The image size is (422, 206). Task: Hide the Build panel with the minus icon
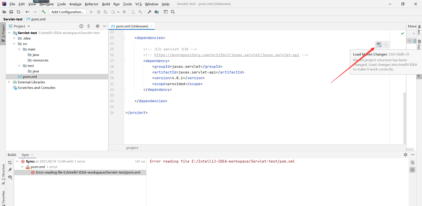pos(413,154)
